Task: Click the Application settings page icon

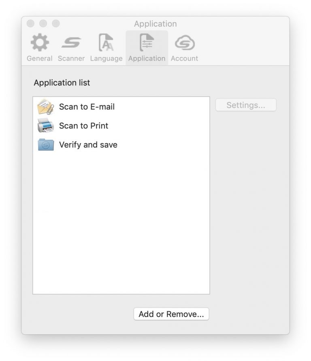Action: click(x=147, y=42)
